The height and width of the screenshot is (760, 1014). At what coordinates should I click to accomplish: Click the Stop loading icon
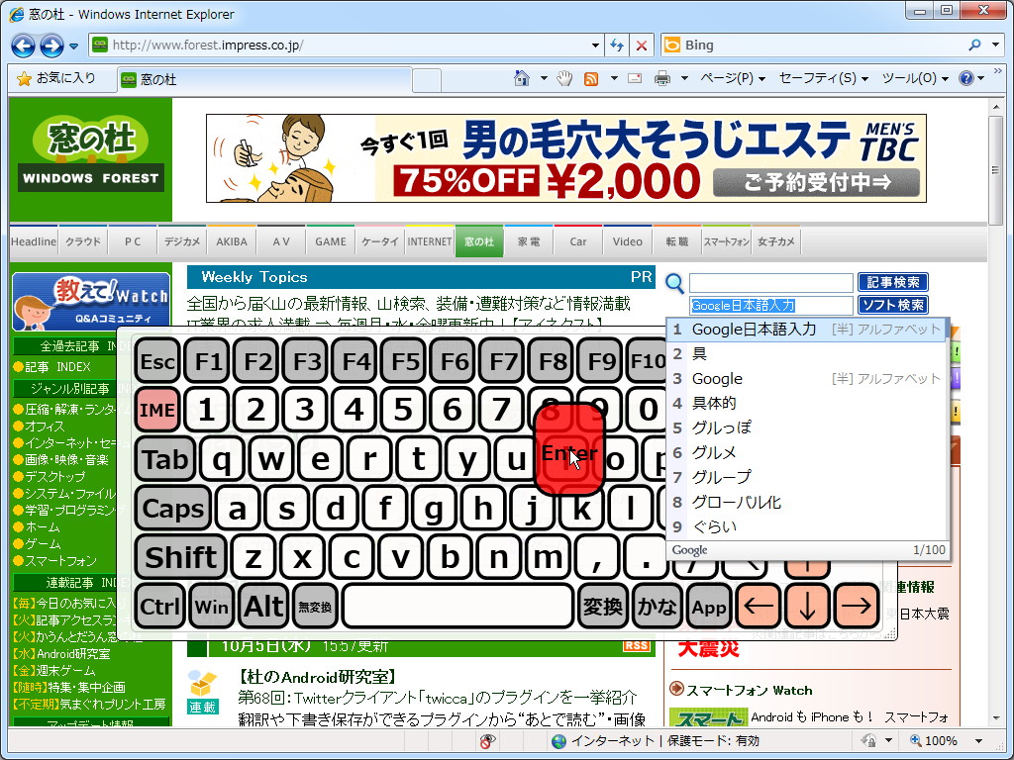(640, 46)
